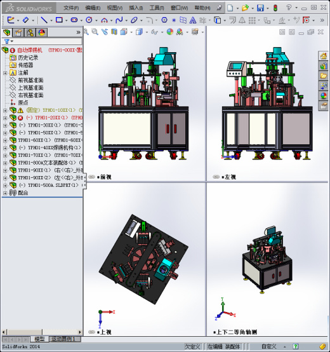
Task: Open the 视图(V) menu
Action: pyautogui.click(x=115, y=8)
